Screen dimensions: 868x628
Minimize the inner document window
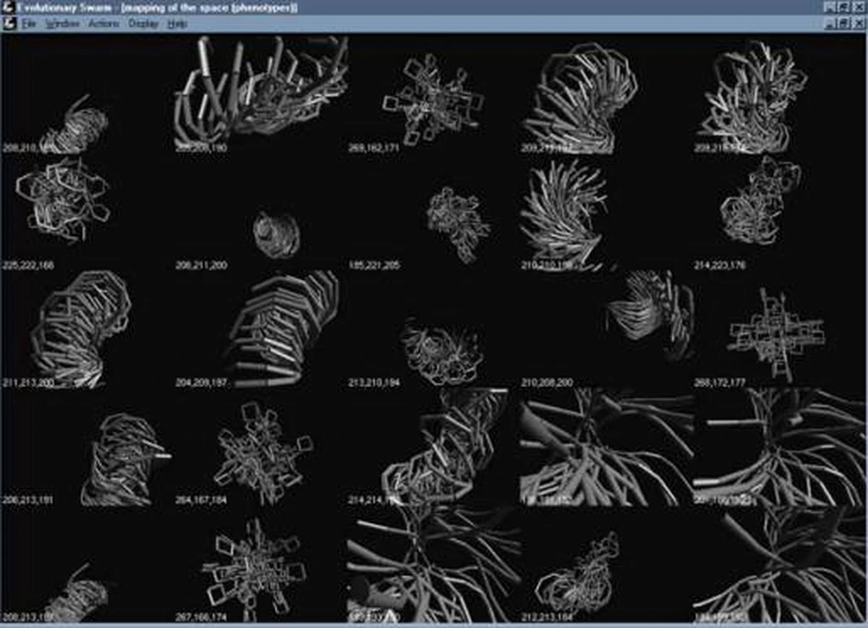tap(829, 24)
